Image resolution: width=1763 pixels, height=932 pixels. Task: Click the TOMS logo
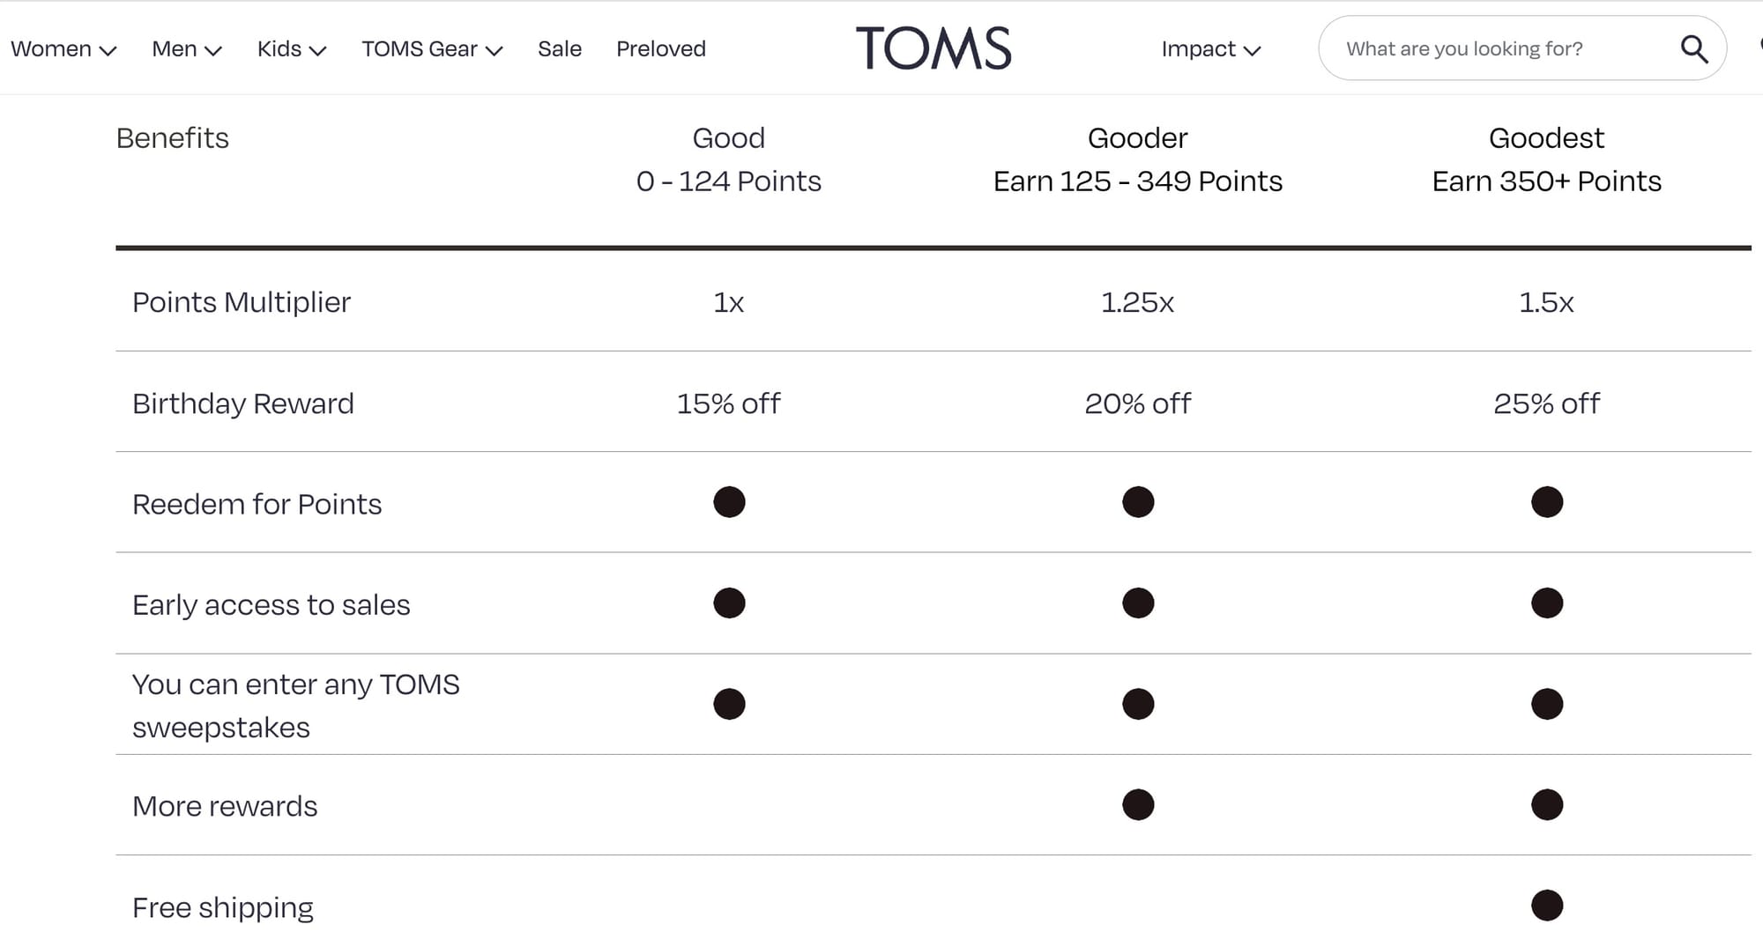[x=934, y=48]
